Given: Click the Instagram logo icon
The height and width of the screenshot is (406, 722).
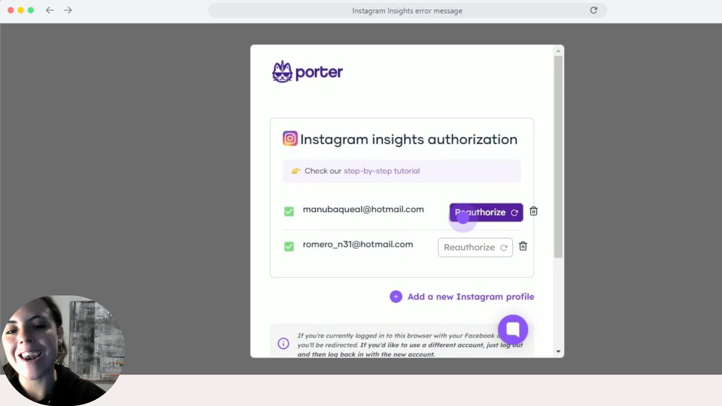Looking at the screenshot, I should 290,139.
